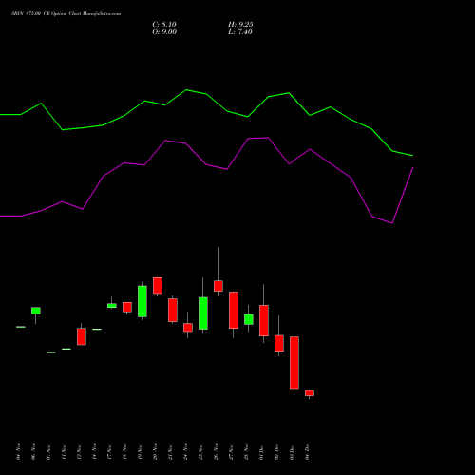Image resolution: width=475 pixels, height=475 pixels.
Task: Select the flat green dash candle for 07 Nov
Action: (x=51, y=352)
